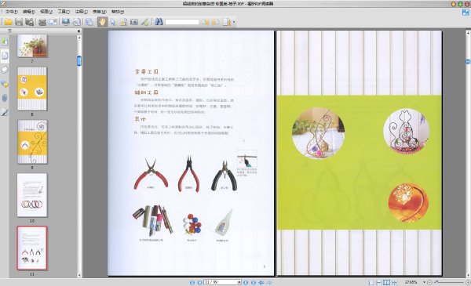
Task: Click the thumbnail panel scroll-down arrow
Action: pyautogui.click(x=79, y=275)
